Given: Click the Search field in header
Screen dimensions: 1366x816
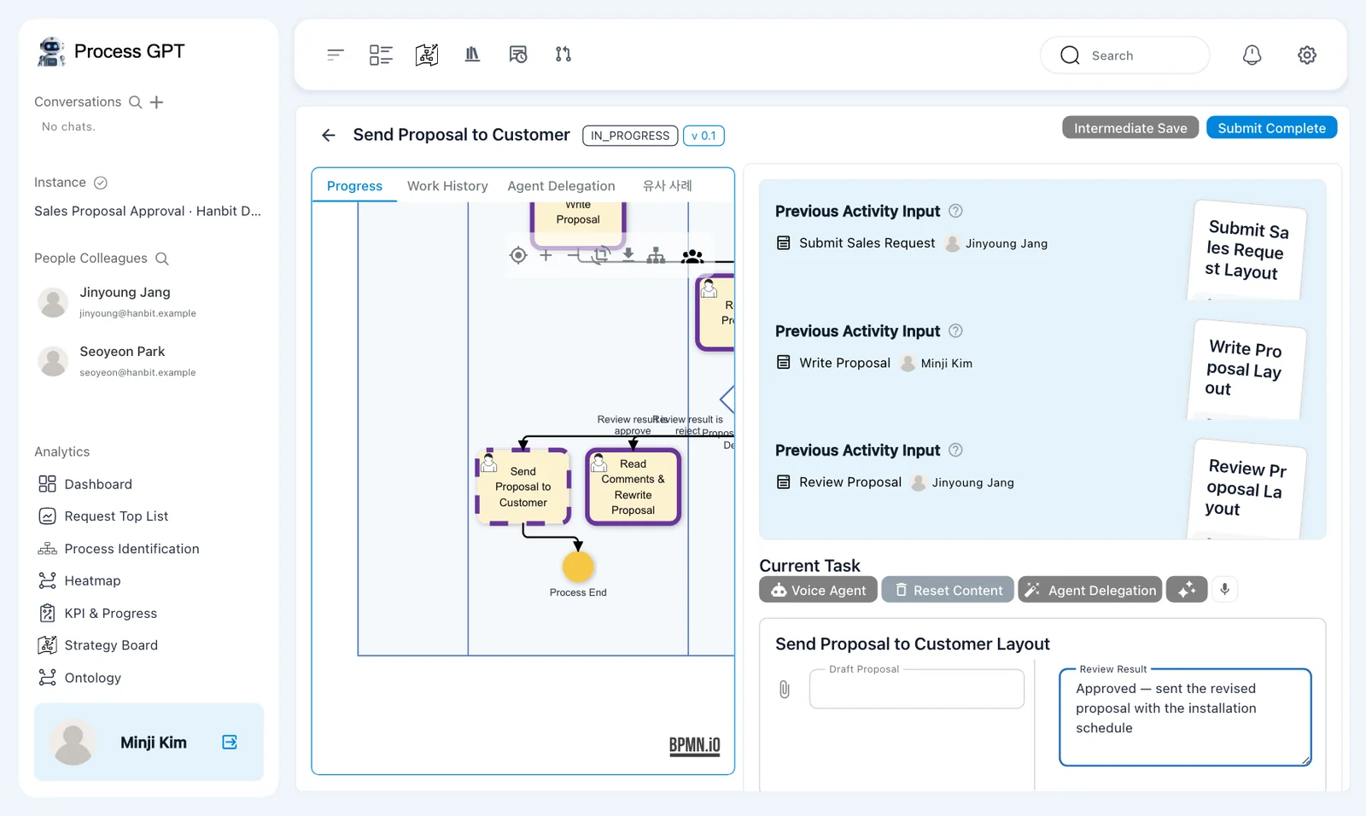Looking at the screenshot, I should click(1124, 55).
